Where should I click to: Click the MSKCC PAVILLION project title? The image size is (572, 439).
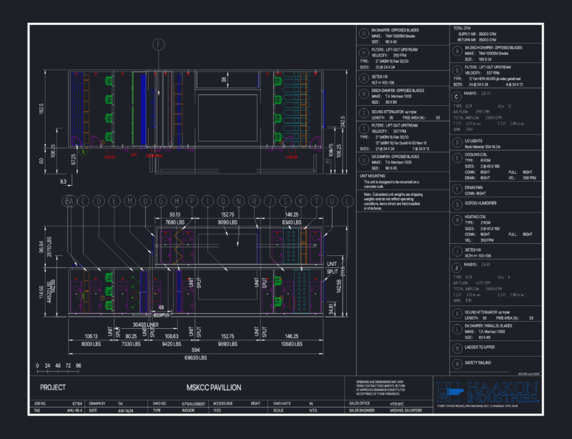coord(214,388)
